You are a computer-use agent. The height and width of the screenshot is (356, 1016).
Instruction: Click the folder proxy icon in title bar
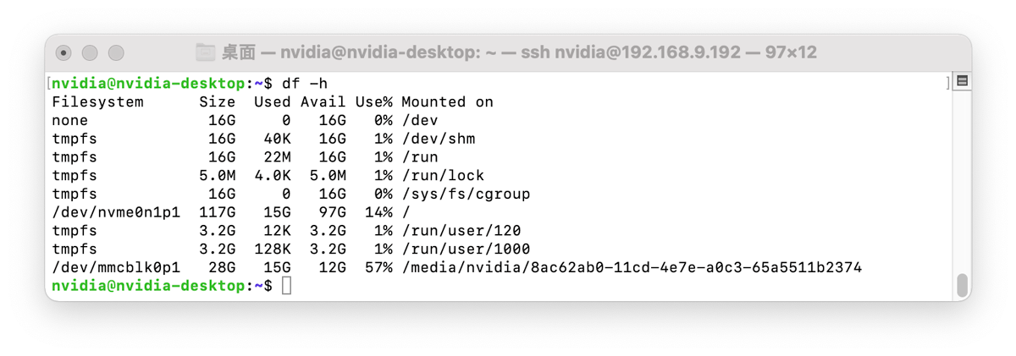[205, 52]
